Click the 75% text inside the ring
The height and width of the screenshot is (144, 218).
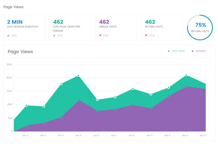(201, 25)
